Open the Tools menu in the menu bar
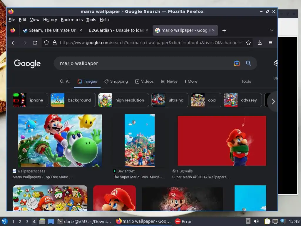The height and width of the screenshot is (226, 301). click(x=91, y=20)
